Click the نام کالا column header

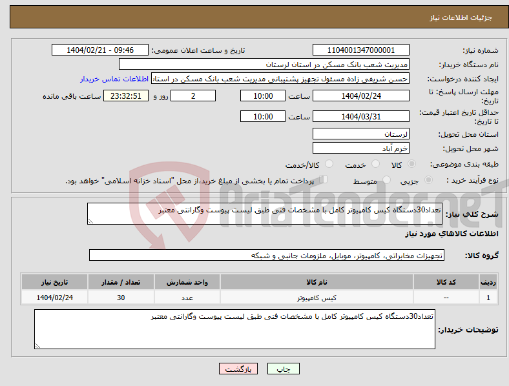(317, 282)
